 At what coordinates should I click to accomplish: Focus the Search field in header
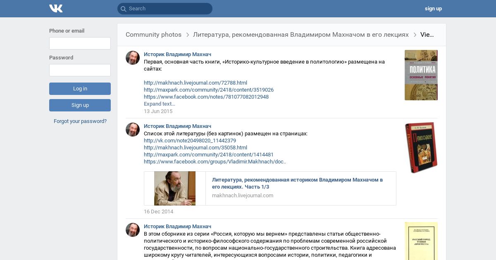[165, 9]
